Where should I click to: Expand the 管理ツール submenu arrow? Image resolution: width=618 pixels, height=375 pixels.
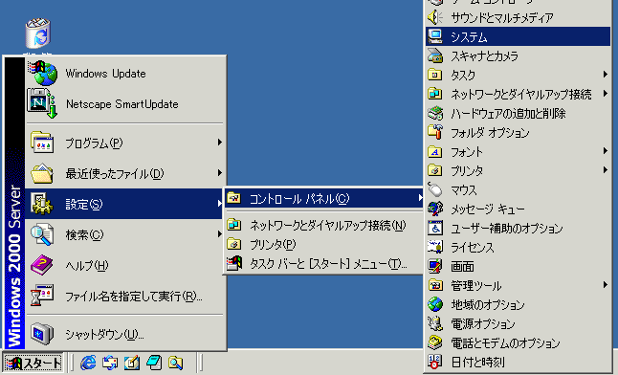[605, 285]
